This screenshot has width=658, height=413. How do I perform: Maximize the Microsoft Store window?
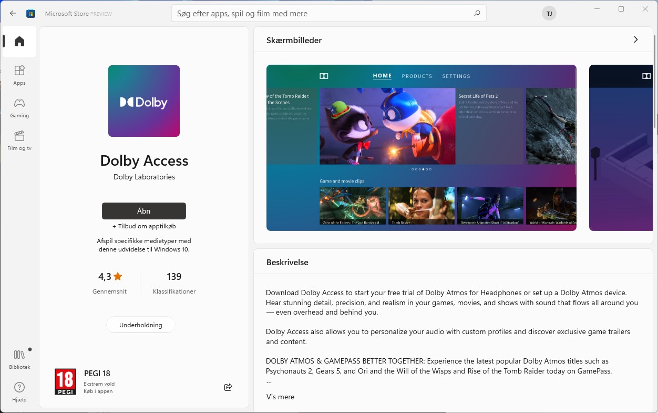[621, 9]
